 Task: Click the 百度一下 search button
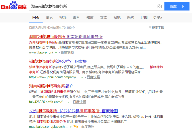[177, 6]
